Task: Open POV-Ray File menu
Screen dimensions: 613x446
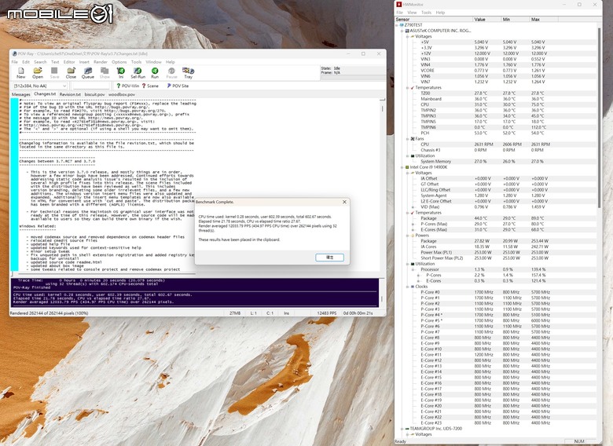Action: 14,62
